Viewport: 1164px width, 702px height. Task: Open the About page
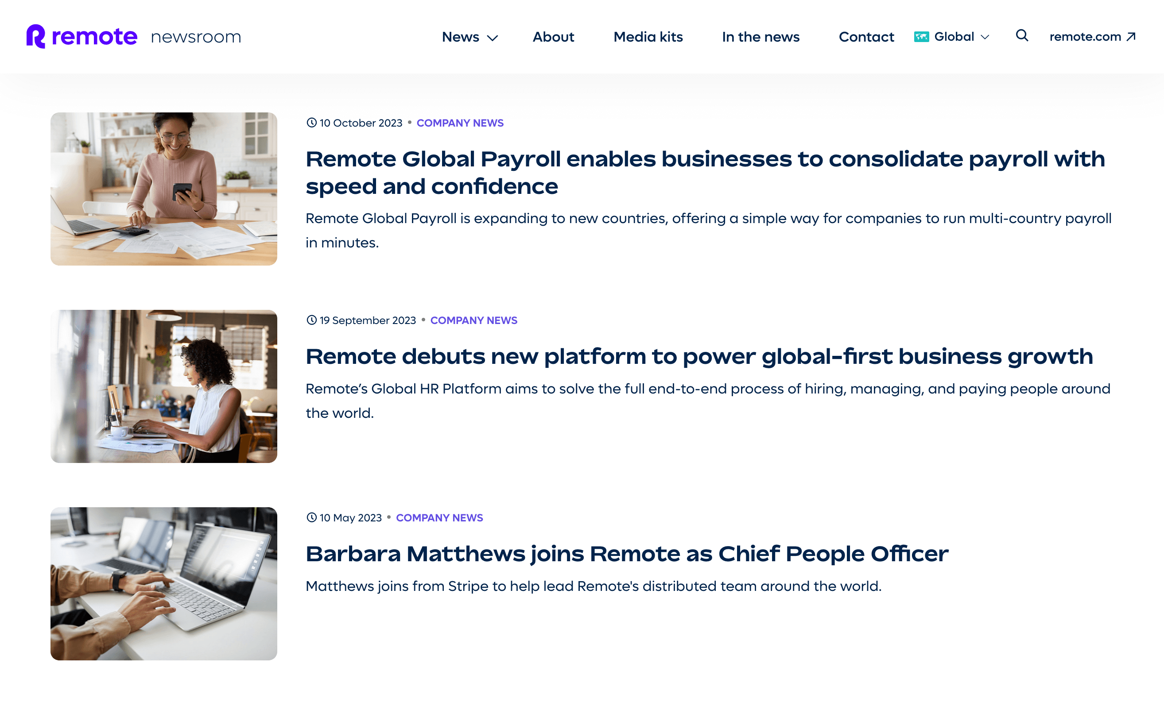[x=553, y=37]
